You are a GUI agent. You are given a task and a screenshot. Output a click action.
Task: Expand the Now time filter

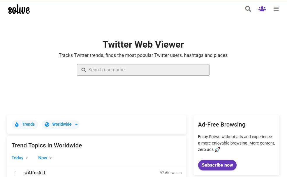click(x=45, y=158)
